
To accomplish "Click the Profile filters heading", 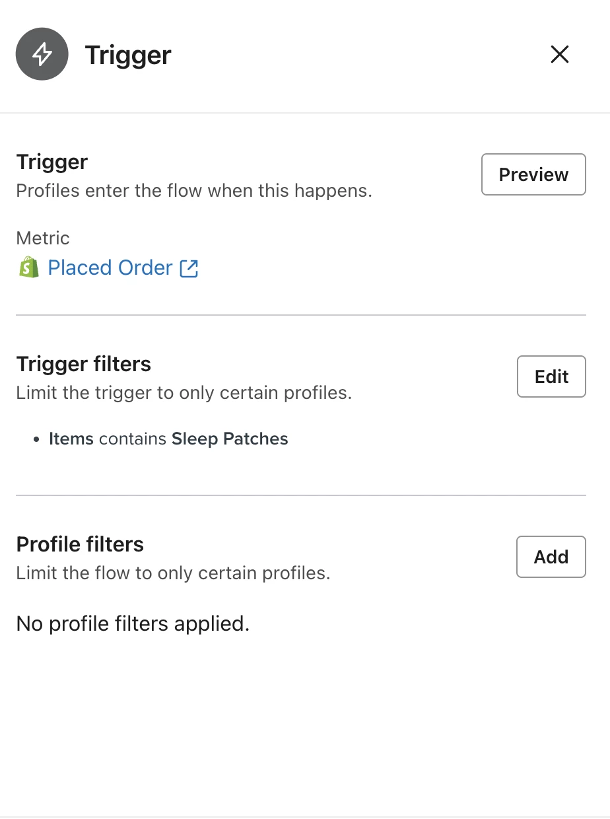I will tap(80, 544).
